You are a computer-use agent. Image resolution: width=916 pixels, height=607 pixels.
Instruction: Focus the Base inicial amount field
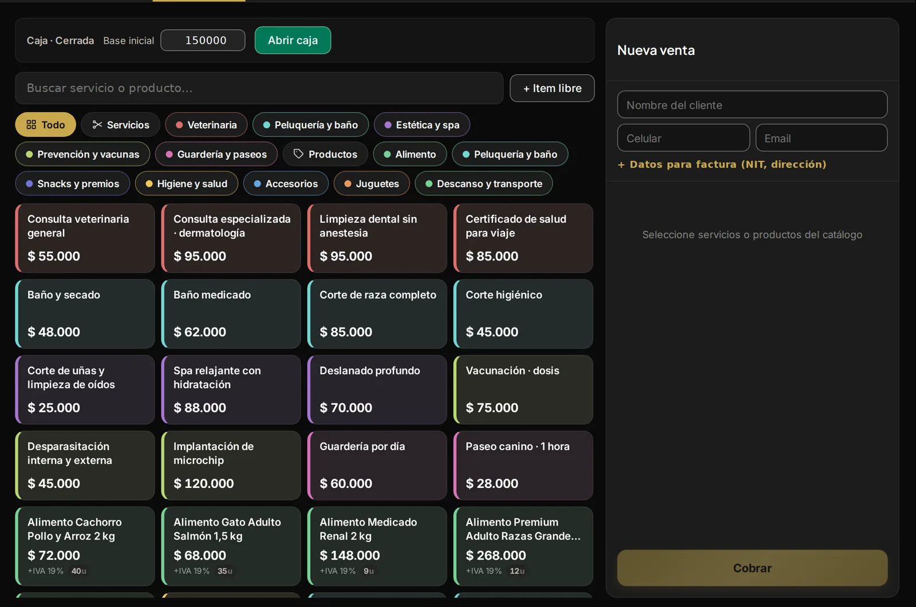point(203,40)
